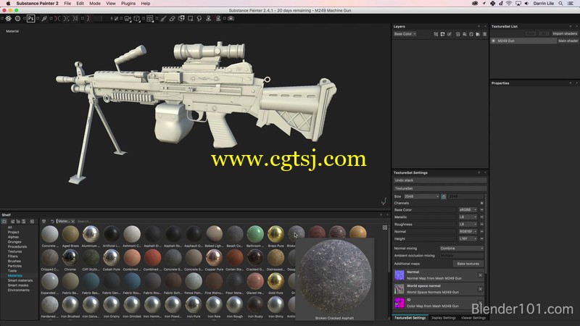
Task: Click the Wi-Fi status icon
Action: [509, 4]
